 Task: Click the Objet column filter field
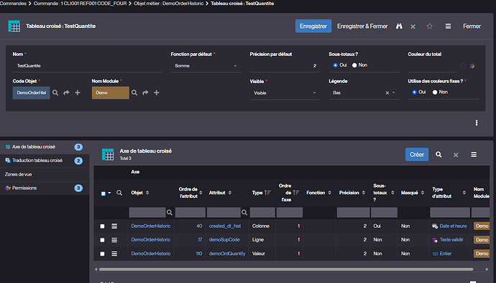(x=147, y=212)
